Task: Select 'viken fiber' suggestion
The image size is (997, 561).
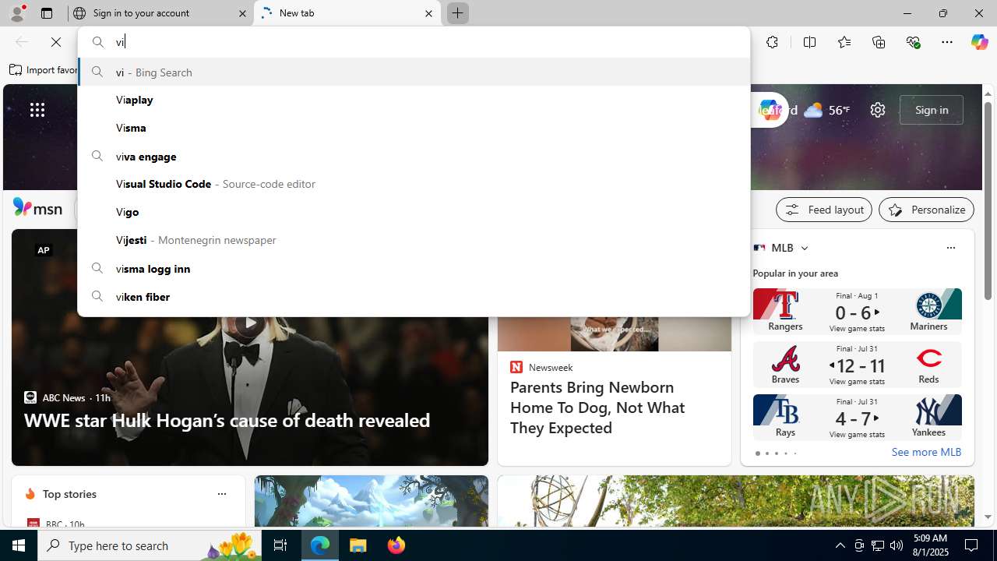Action: 414,296
